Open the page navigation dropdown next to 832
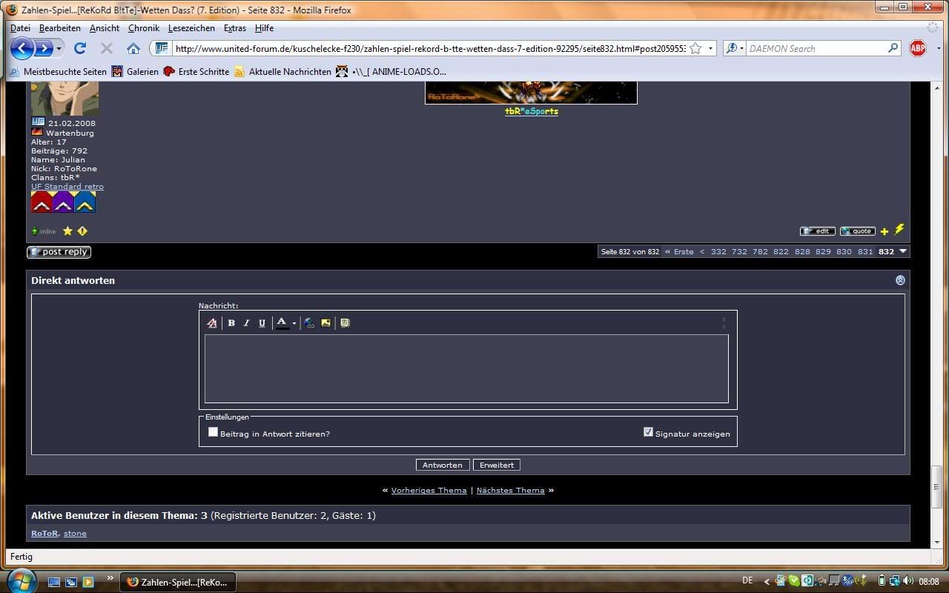This screenshot has height=593, width=949. [x=903, y=251]
